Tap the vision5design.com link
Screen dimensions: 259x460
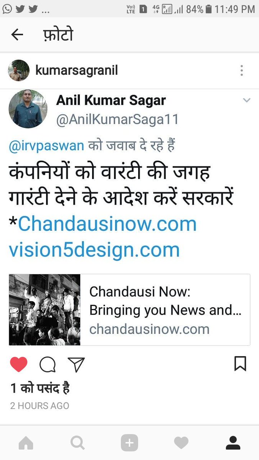(94, 250)
